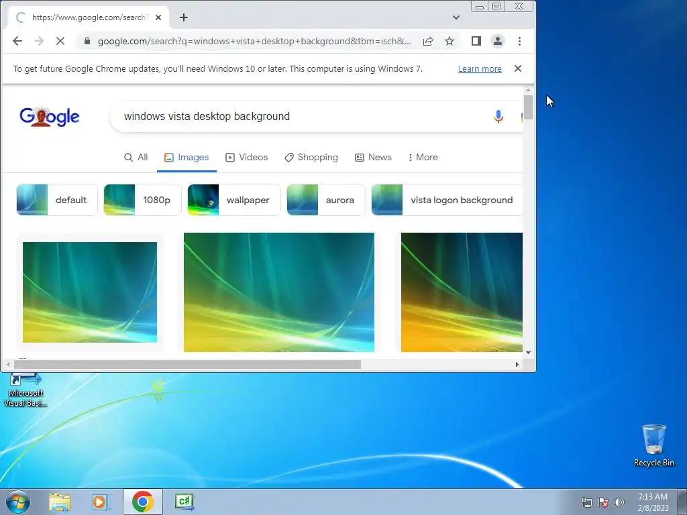Open the middle large Vista wallpaper image
Viewport: 687px width, 515px height.
pyautogui.click(x=278, y=292)
